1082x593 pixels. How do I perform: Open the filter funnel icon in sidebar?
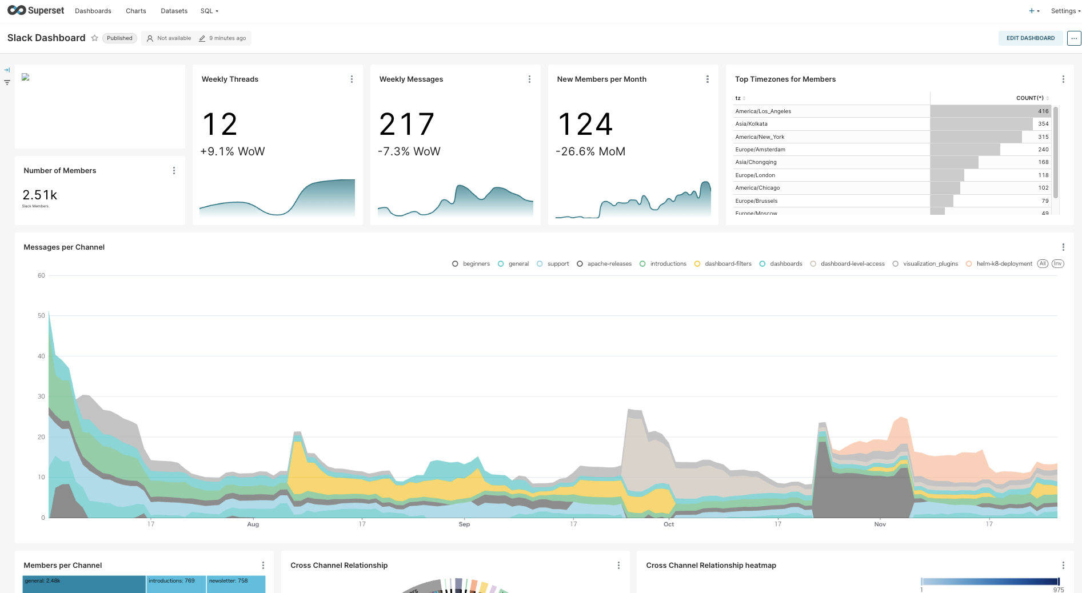[7, 83]
